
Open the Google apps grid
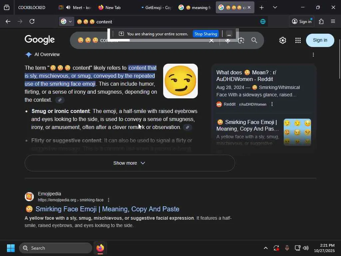tap(298, 40)
